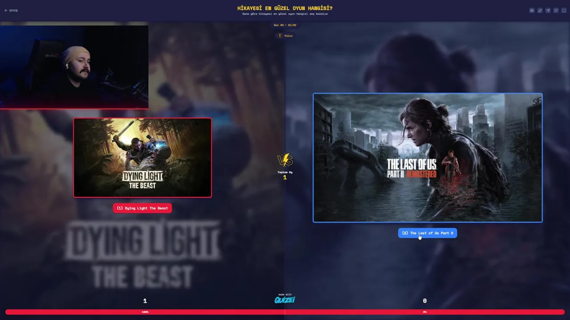Report the quiz with flag icon

[556, 10]
